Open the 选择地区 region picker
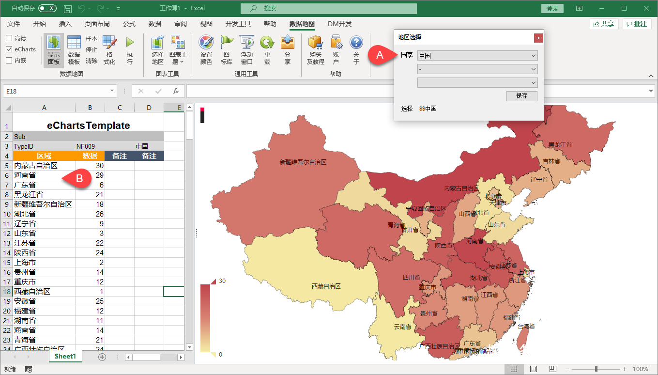Image resolution: width=658 pixels, height=375 pixels. 157,43
